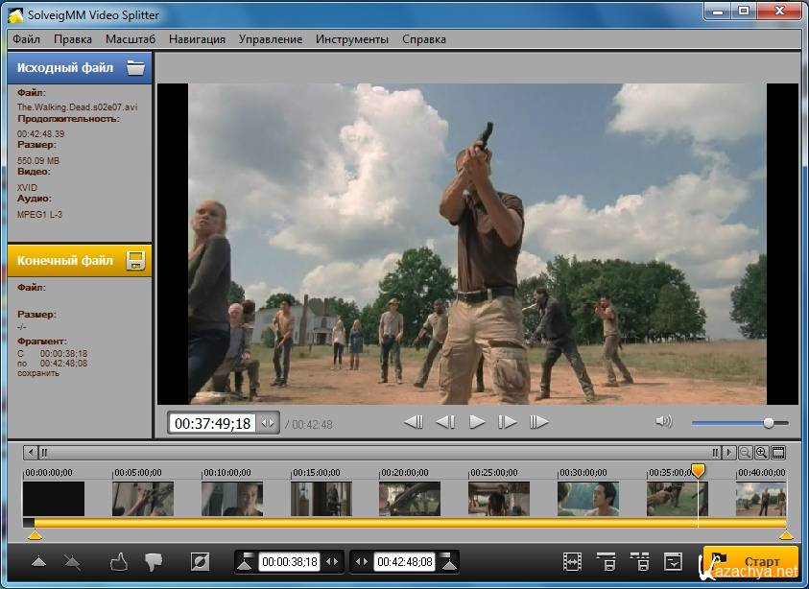Click the save output file disk icon
Viewport: 809px width, 589px height.
pos(135,261)
